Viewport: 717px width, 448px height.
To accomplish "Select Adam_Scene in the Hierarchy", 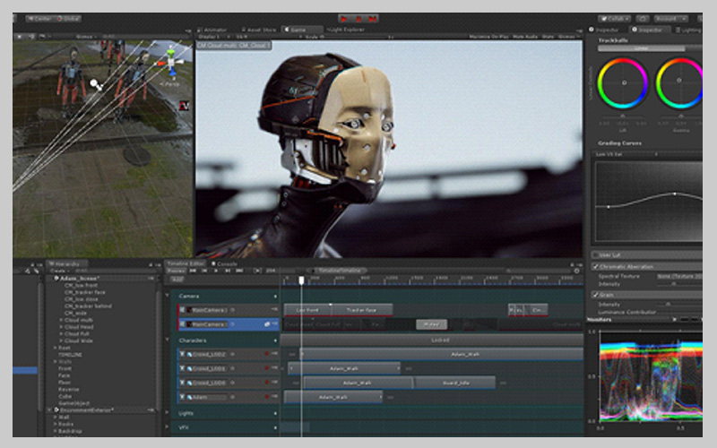I will coord(80,279).
